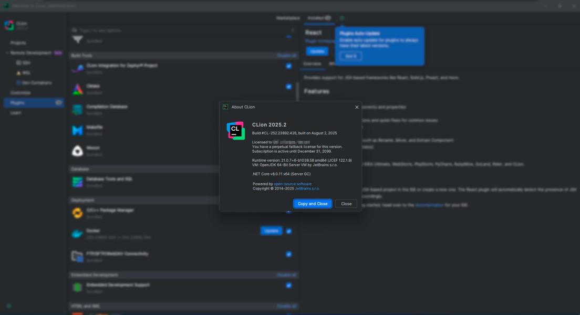Click the CMake plugin icon
Image resolution: width=580 pixels, height=315 pixels.
[78, 89]
